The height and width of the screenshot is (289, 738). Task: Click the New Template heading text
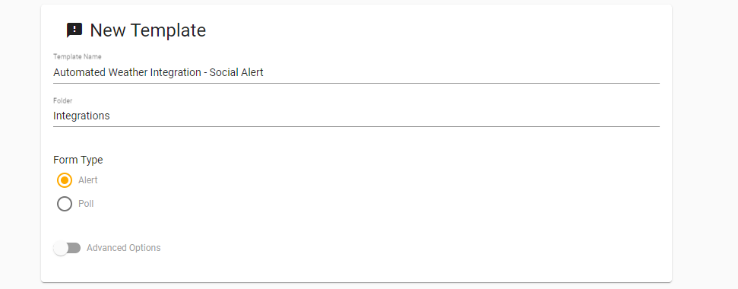click(x=147, y=30)
